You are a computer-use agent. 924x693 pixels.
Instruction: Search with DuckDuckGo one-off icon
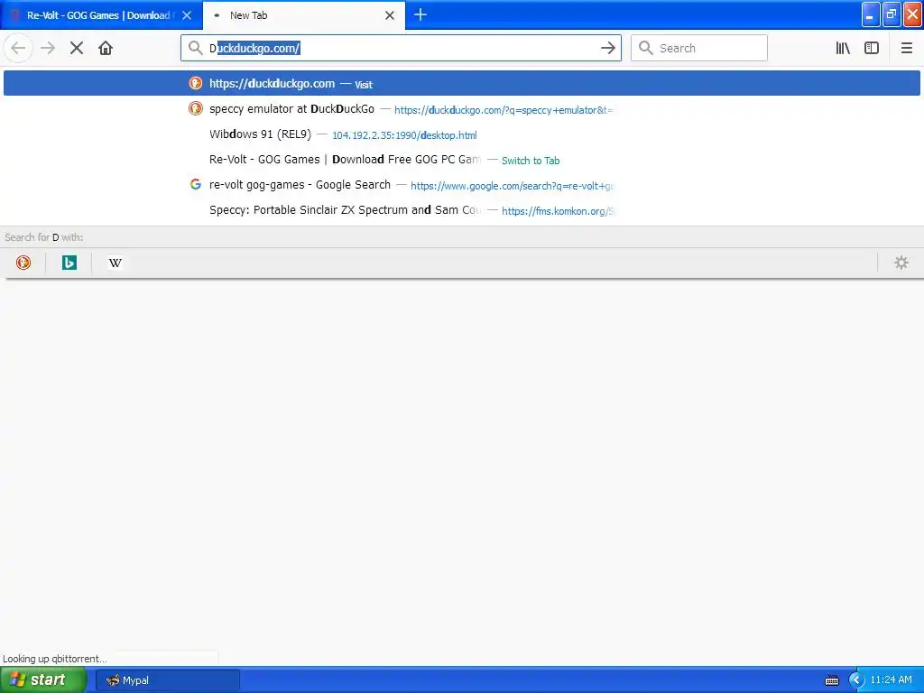[x=23, y=263]
